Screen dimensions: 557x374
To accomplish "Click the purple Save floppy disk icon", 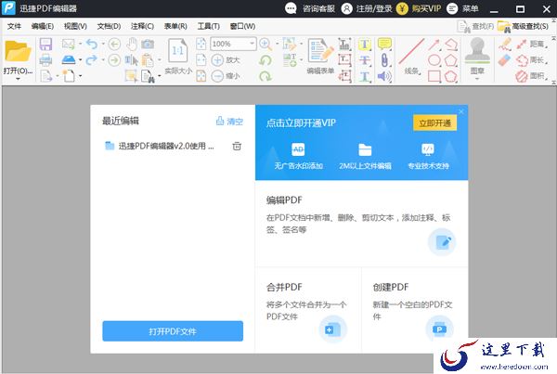I will click(45, 44).
